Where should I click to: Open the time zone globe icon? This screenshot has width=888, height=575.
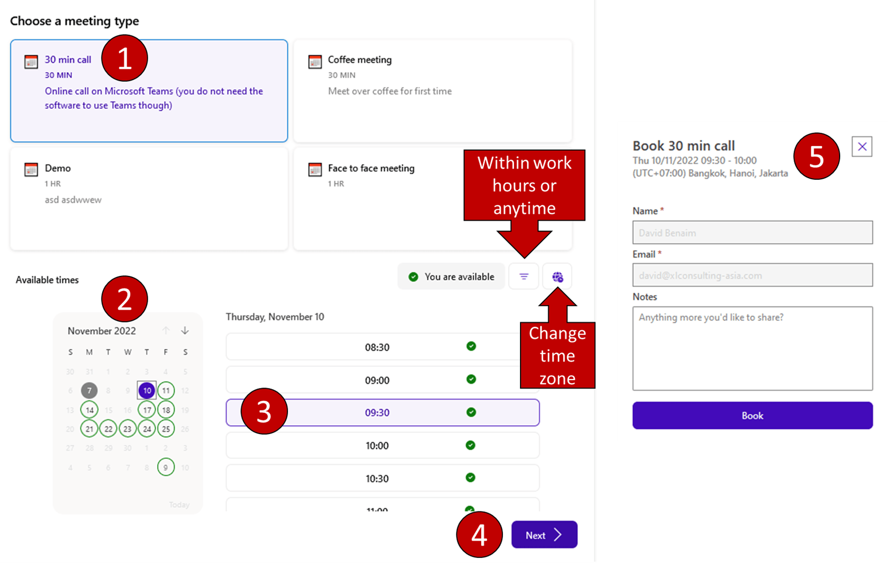pyautogui.click(x=557, y=277)
